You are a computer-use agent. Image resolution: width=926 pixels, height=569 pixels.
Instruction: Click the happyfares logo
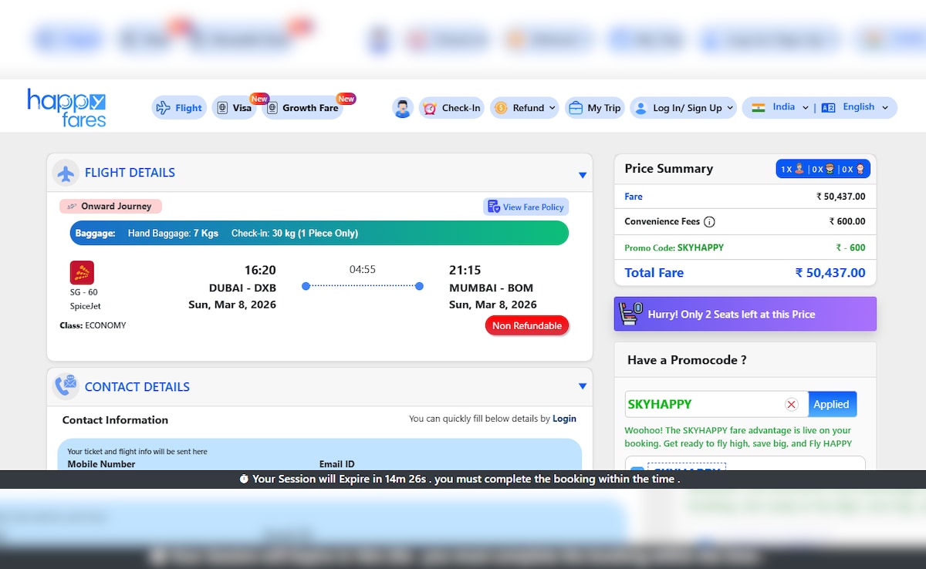(x=66, y=107)
